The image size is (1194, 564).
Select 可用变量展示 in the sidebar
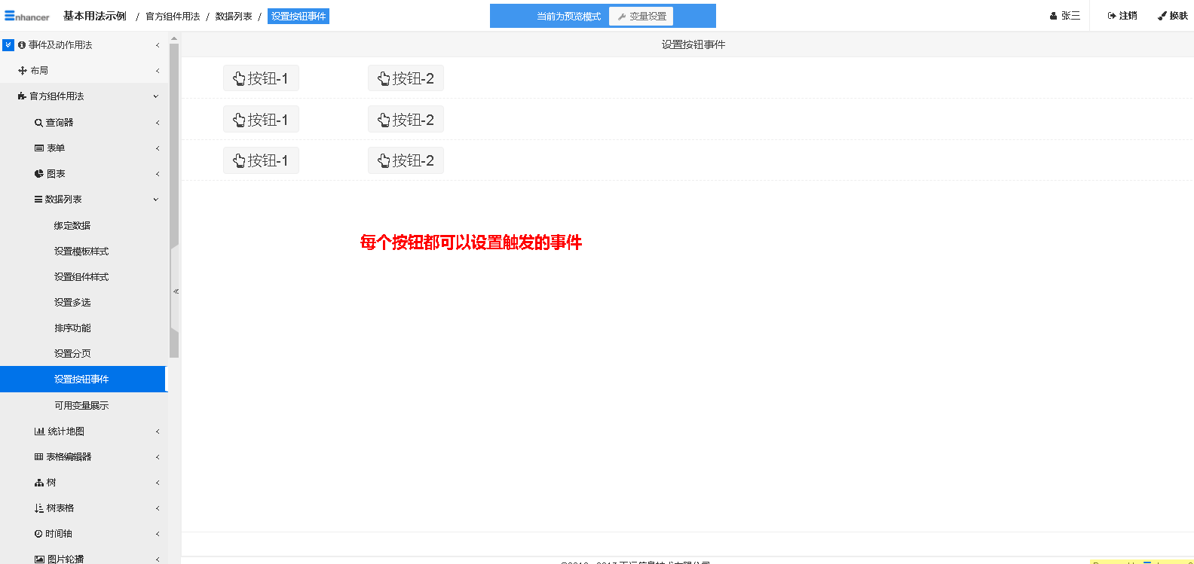tap(81, 406)
